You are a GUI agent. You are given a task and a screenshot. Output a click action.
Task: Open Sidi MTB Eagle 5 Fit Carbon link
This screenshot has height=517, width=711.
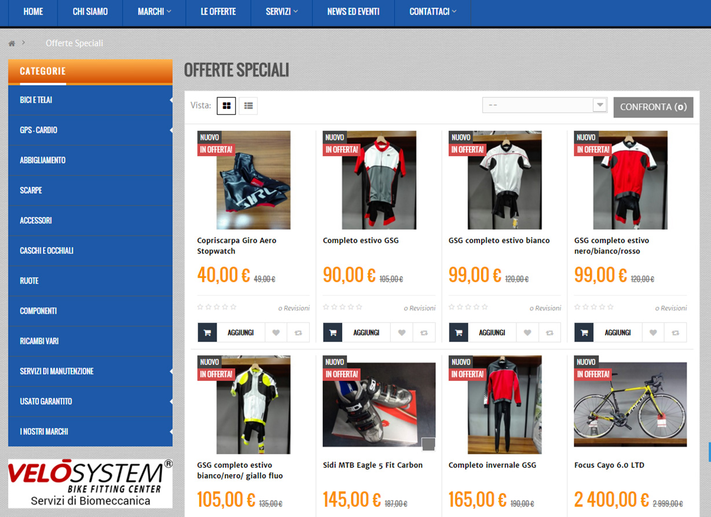373,465
